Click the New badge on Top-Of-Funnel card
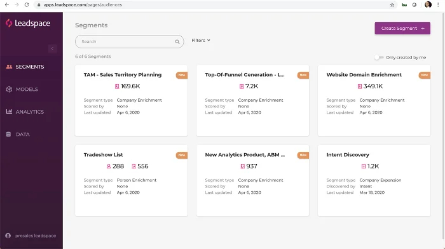This screenshot has width=445, height=249. (303, 75)
